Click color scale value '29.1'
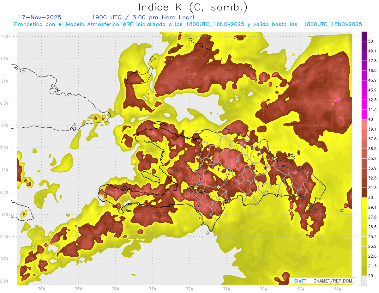 click(372, 207)
